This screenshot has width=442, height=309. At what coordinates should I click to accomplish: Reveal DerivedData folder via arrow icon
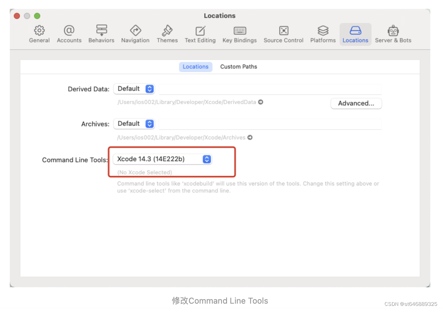pyautogui.click(x=261, y=102)
